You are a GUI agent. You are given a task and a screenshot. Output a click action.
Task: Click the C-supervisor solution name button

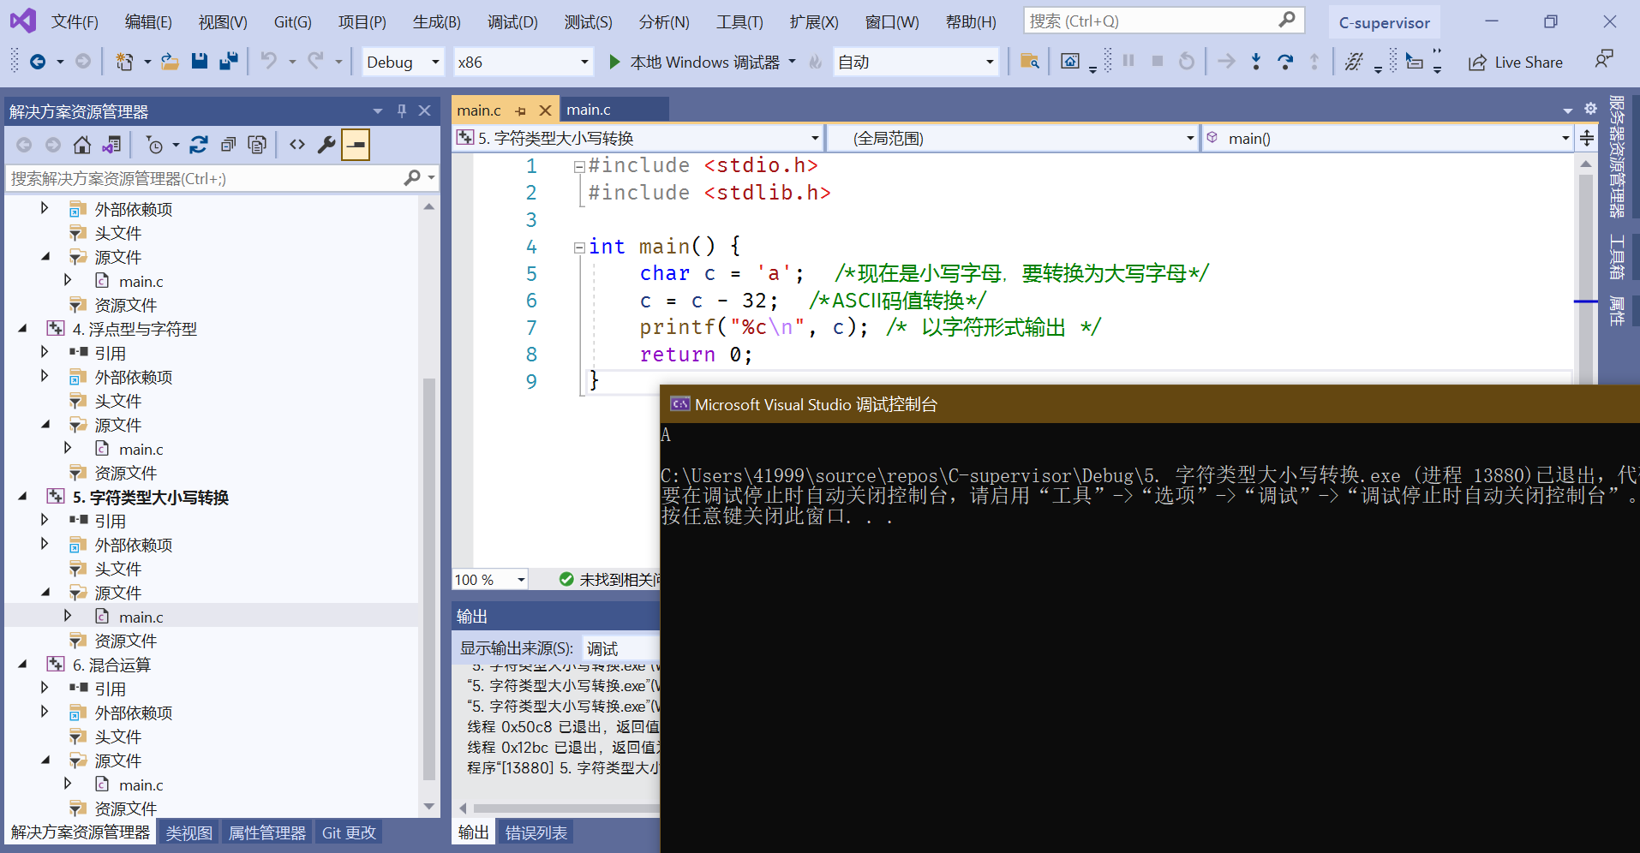[x=1384, y=23]
